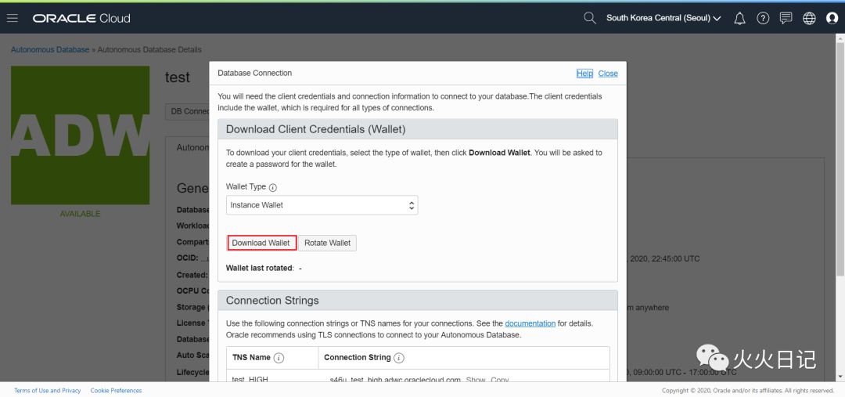Select the 'test' database title
845x397 pixels.
coord(178,78)
